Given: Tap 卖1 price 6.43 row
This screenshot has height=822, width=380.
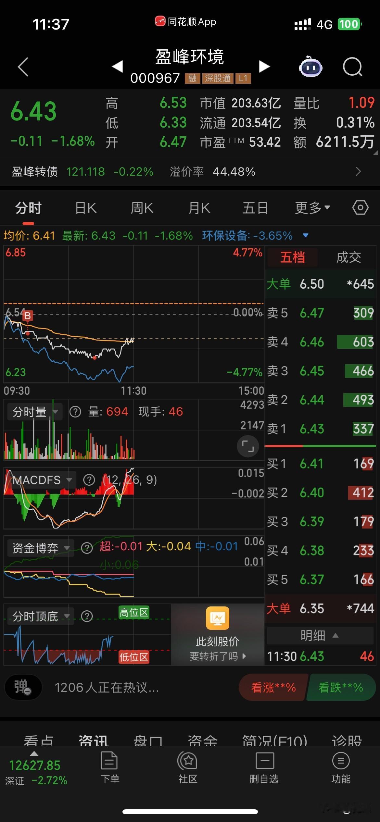Looking at the screenshot, I should [x=320, y=429].
